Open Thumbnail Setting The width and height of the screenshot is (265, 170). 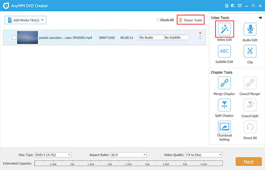pos(224,127)
